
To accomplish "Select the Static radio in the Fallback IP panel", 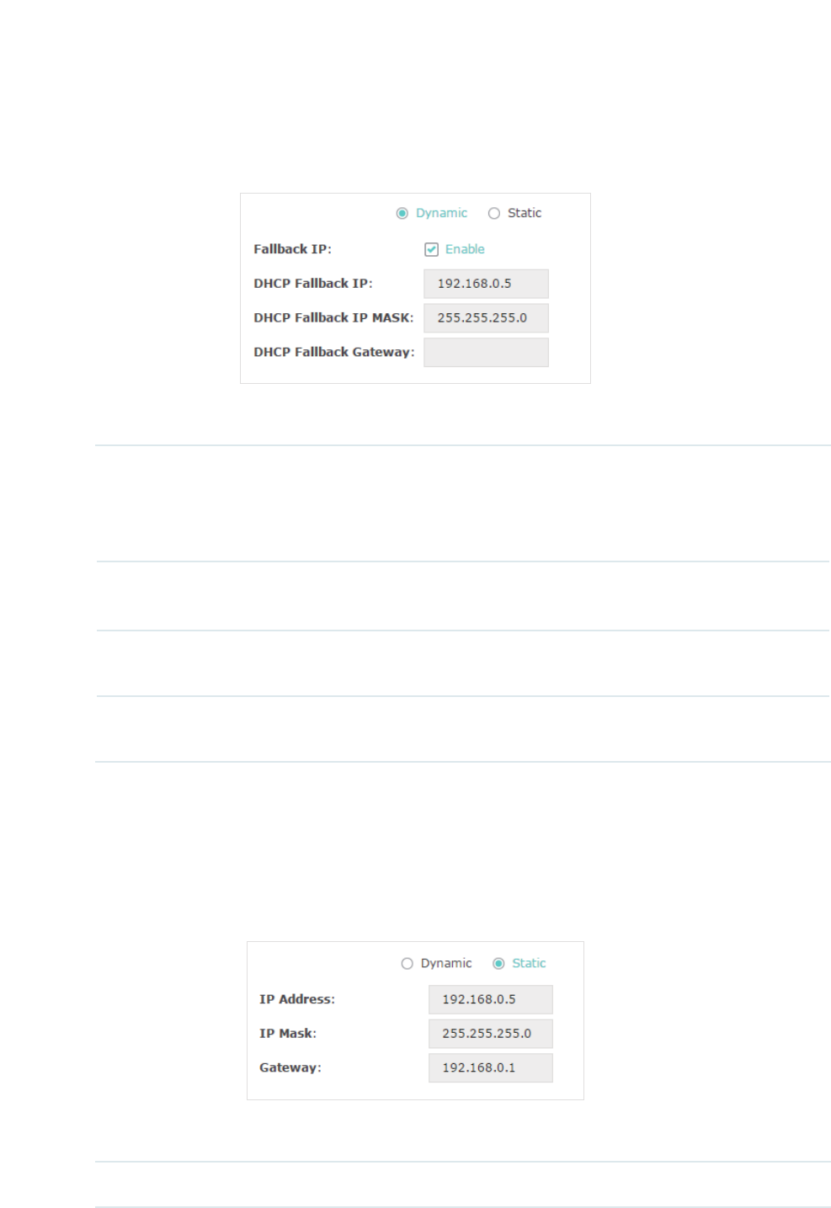I will [x=494, y=213].
